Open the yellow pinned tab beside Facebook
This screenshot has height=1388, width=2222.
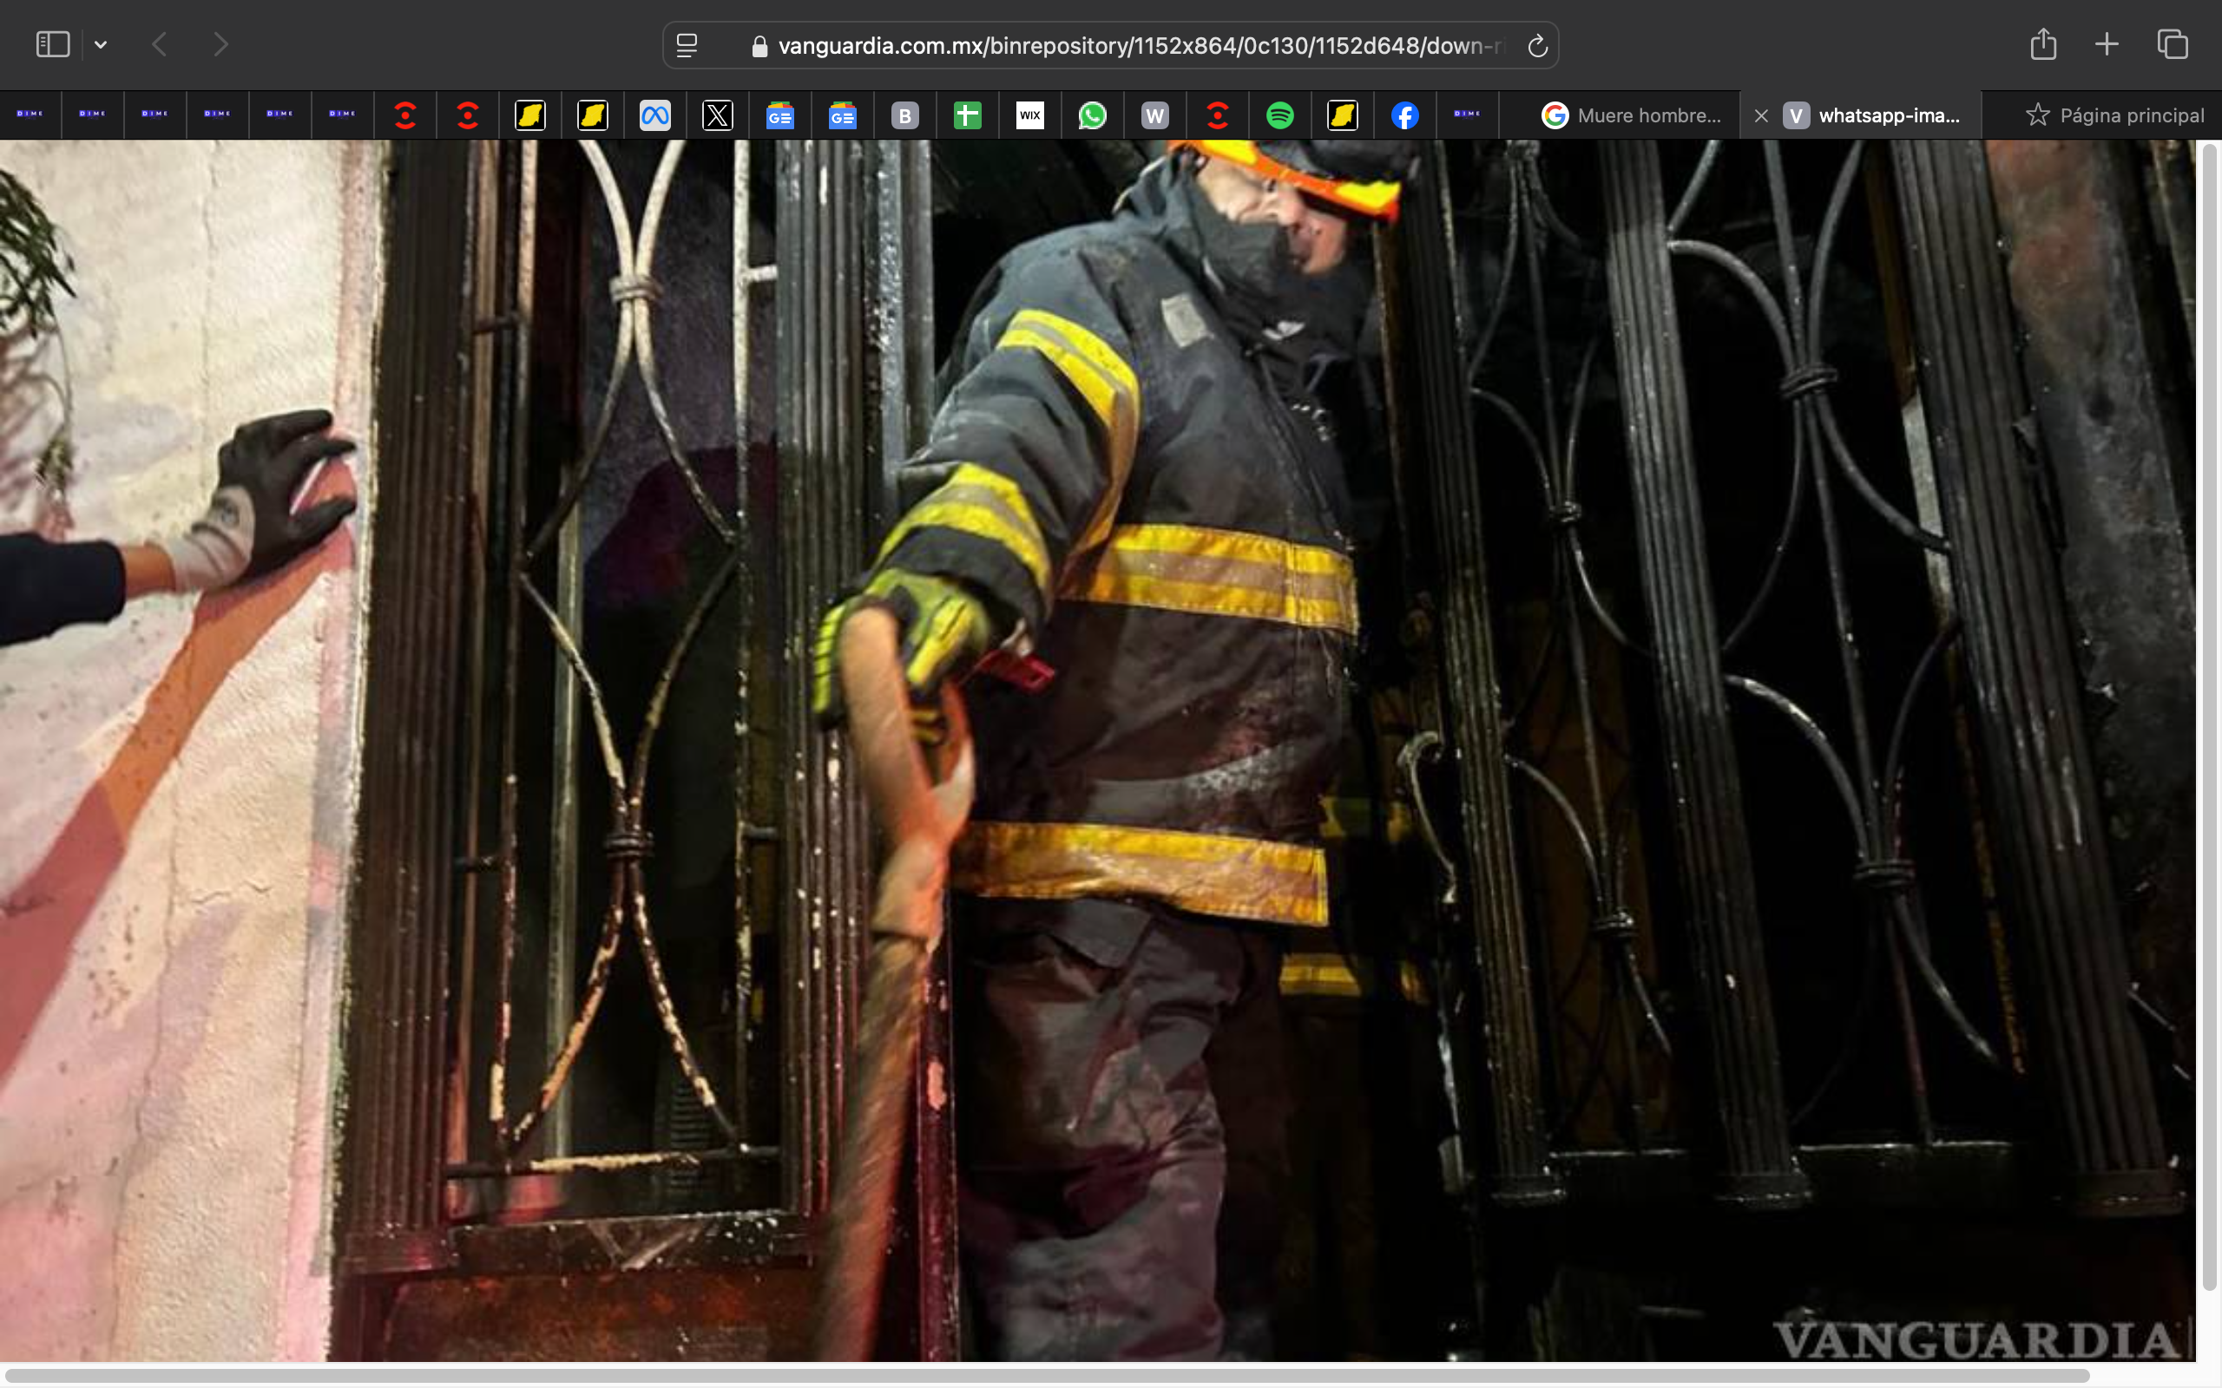pyautogui.click(x=1342, y=115)
